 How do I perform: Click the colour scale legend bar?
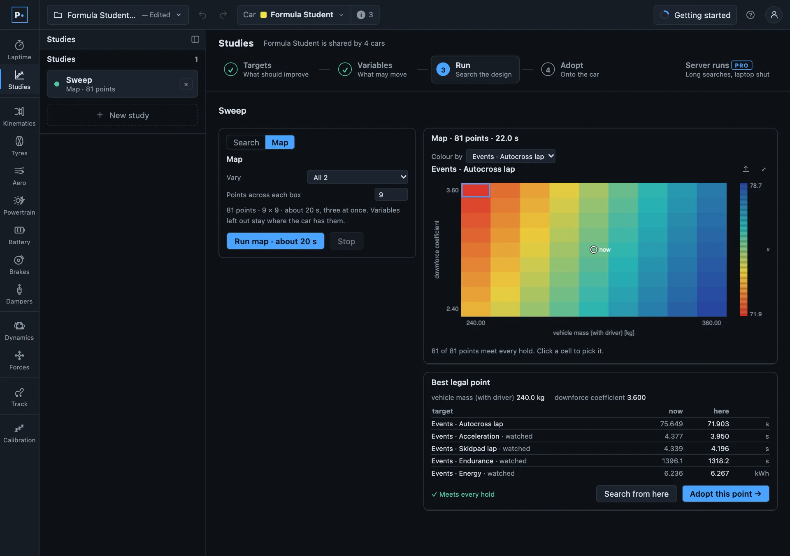[x=744, y=250]
